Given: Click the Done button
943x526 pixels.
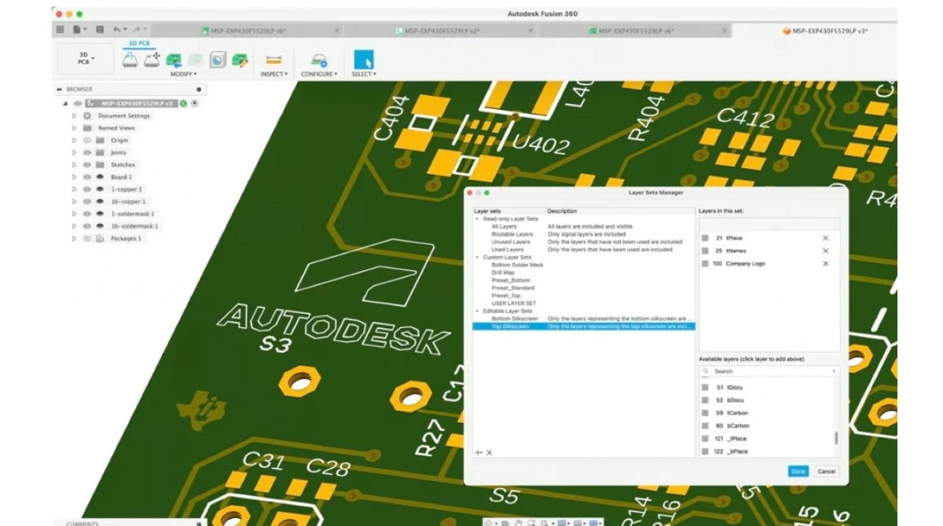Looking at the screenshot, I should click(x=798, y=471).
